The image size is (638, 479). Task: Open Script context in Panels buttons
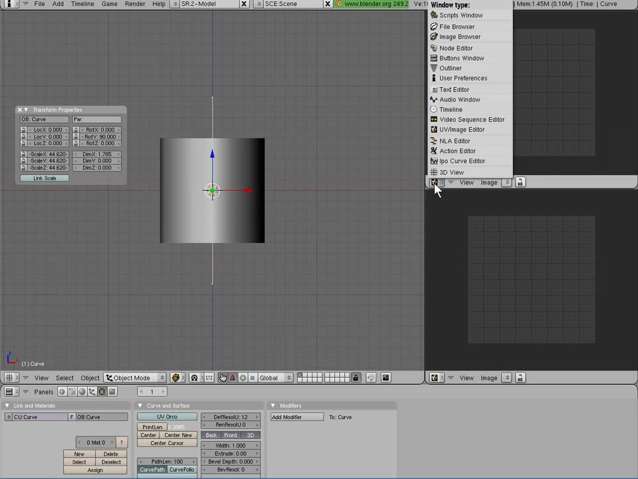tap(72, 392)
